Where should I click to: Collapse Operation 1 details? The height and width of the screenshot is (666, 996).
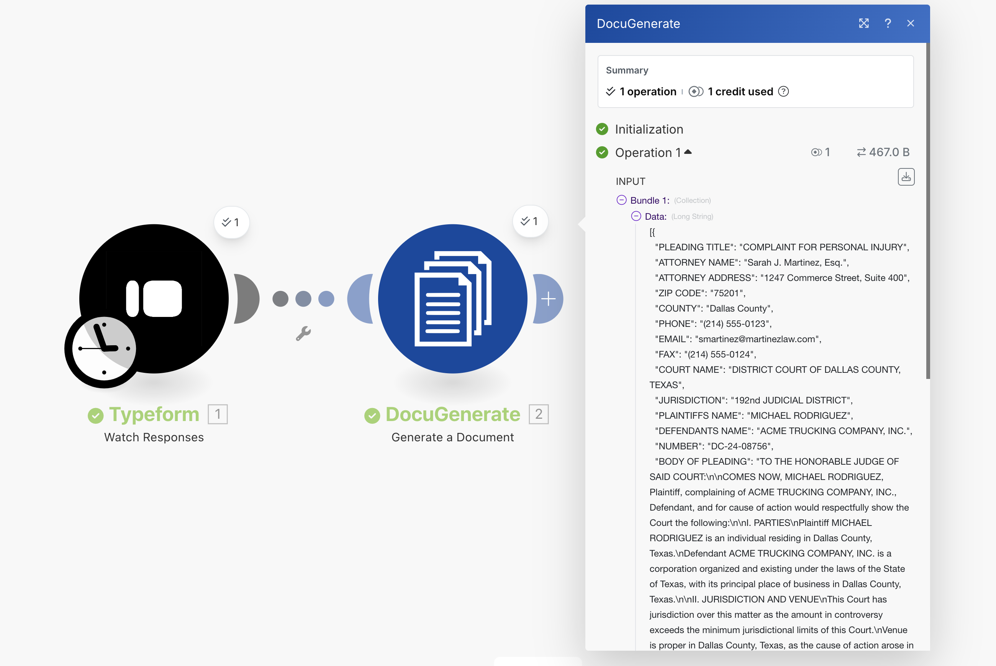[688, 152]
